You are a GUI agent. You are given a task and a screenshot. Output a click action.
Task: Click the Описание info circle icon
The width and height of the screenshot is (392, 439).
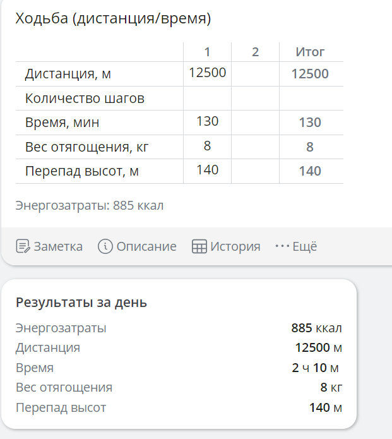coord(105,246)
